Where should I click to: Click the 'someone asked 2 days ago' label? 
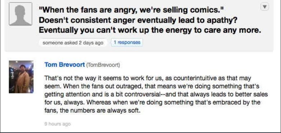(x=73, y=43)
